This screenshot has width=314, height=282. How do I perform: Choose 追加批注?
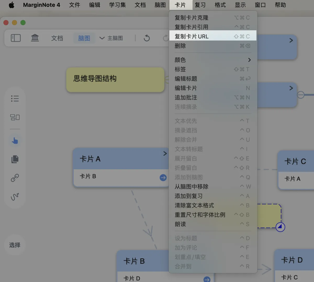point(213,97)
